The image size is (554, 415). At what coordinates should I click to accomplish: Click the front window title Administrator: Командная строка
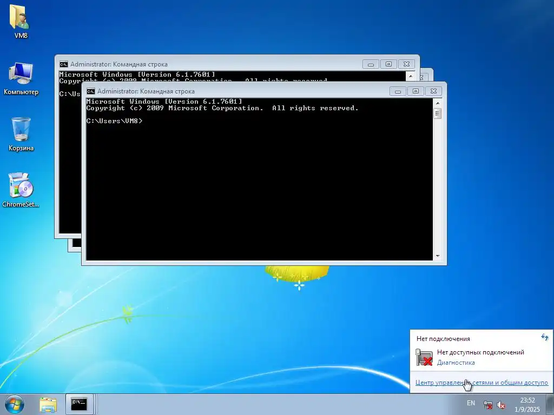(x=146, y=91)
